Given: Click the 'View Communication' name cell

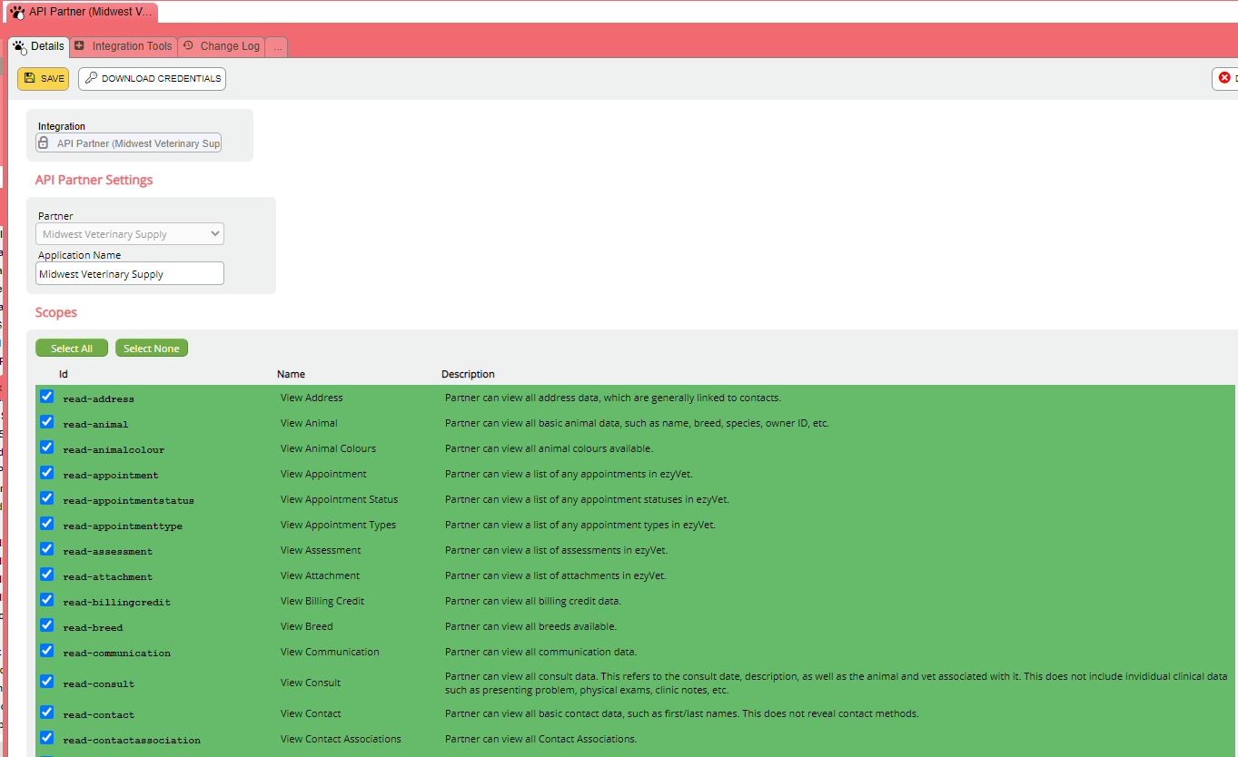Looking at the screenshot, I should (x=330, y=652).
